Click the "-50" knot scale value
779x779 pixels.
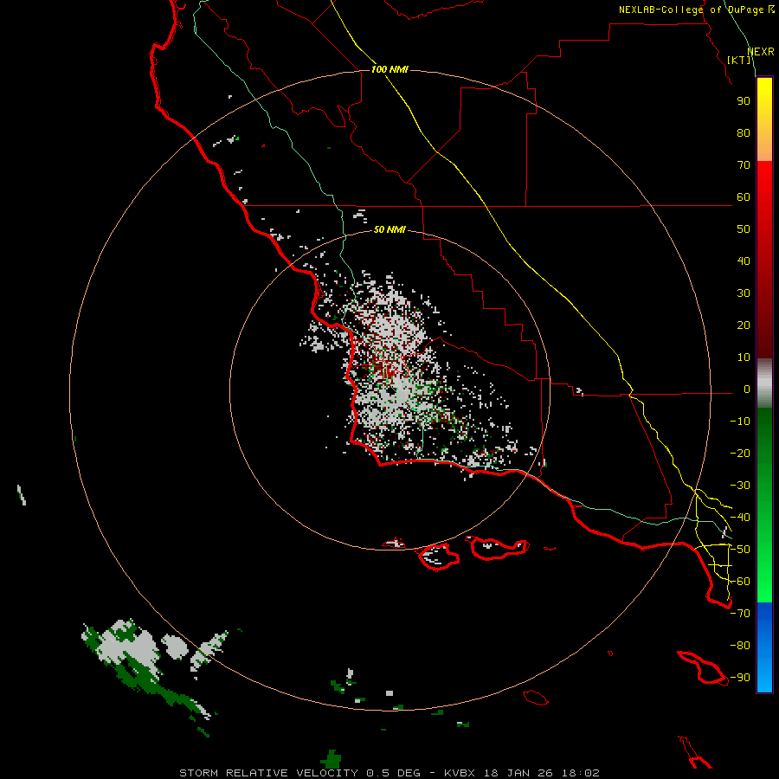pyautogui.click(x=740, y=550)
